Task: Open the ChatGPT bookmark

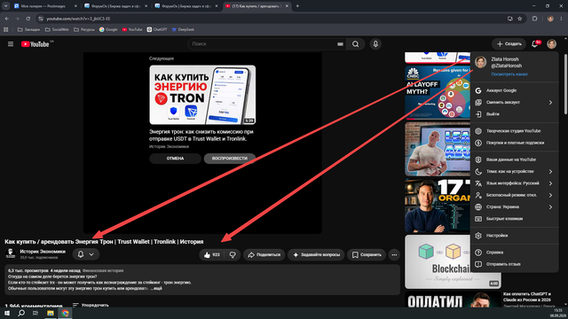Action: click(157, 29)
